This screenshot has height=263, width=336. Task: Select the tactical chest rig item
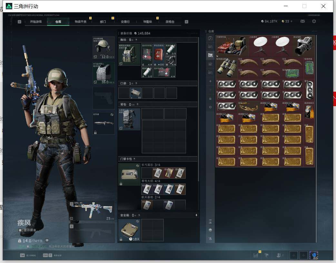pos(129,55)
